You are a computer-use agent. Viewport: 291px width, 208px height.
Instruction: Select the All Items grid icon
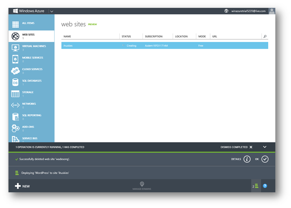15,24
